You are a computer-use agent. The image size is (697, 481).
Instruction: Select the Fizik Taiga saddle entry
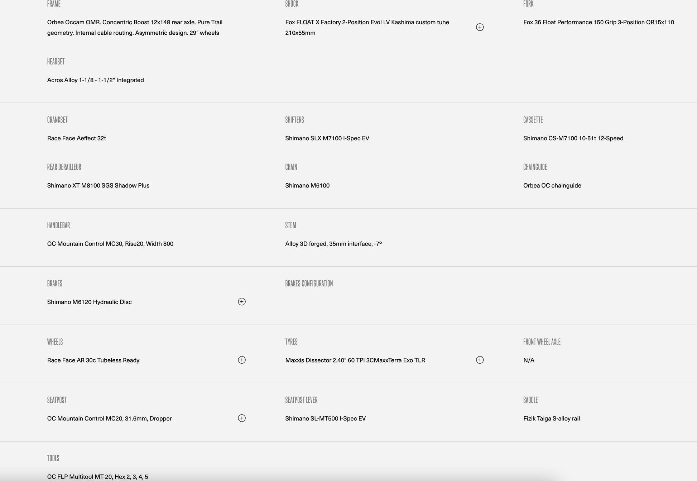point(552,418)
